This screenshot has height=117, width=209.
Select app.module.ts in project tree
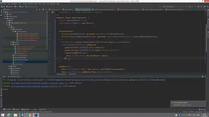pos(18,64)
